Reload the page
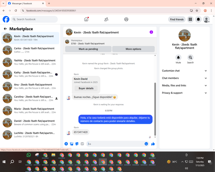This screenshot has width=215, height=172. [x=16, y=11]
